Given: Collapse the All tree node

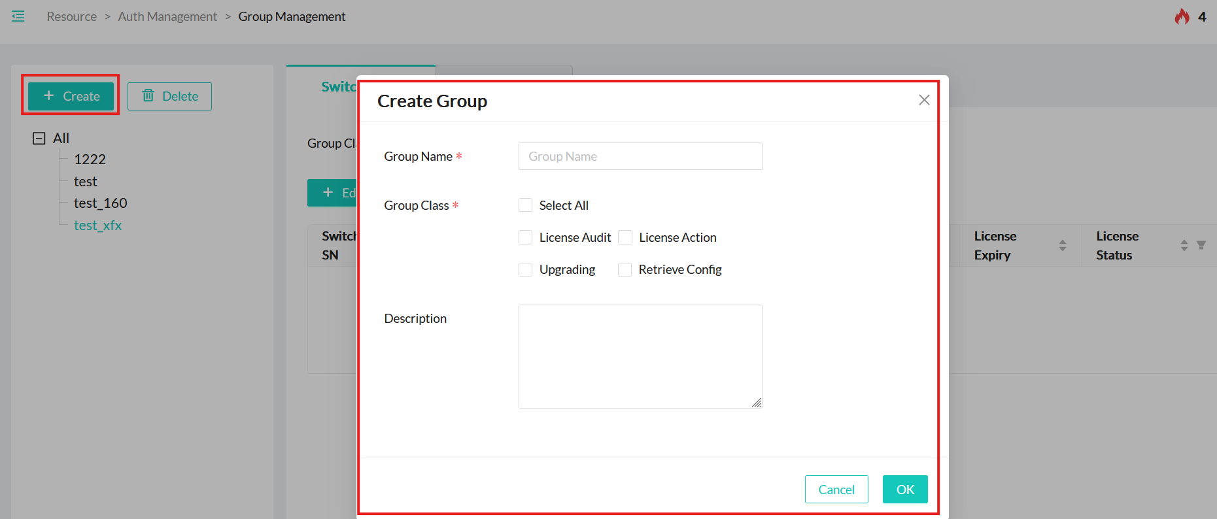Looking at the screenshot, I should click(39, 139).
